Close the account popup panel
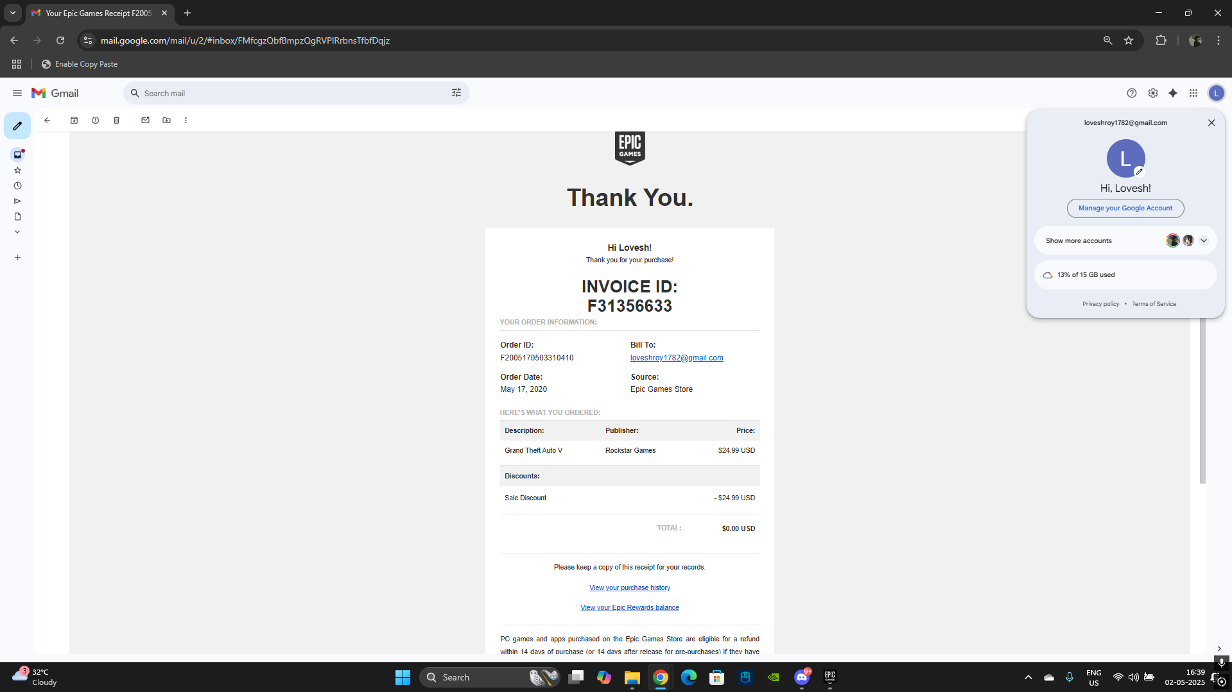This screenshot has height=692, width=1232. (x=1211, y=122)
